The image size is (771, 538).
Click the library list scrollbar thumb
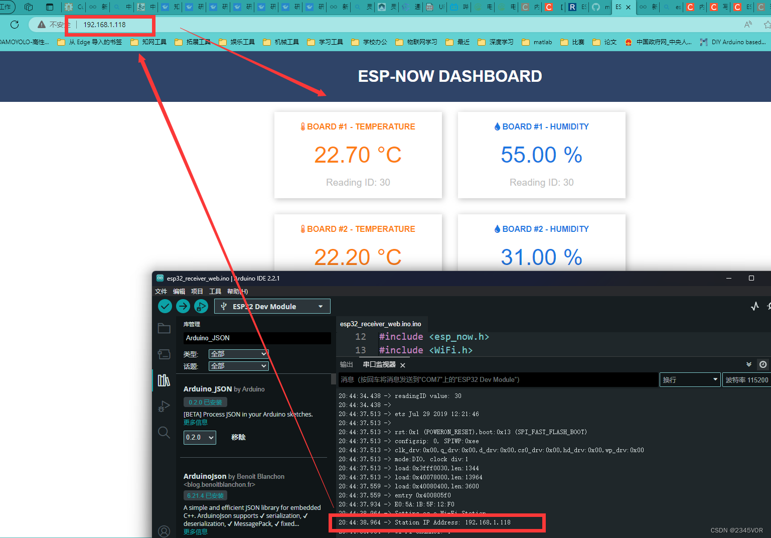tap(333, 379)
